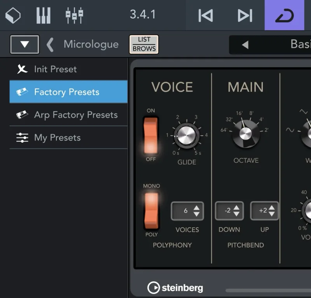Click the Factory Presets synth icon
This screenshot has height=298, width=311.
click(22, 92)
